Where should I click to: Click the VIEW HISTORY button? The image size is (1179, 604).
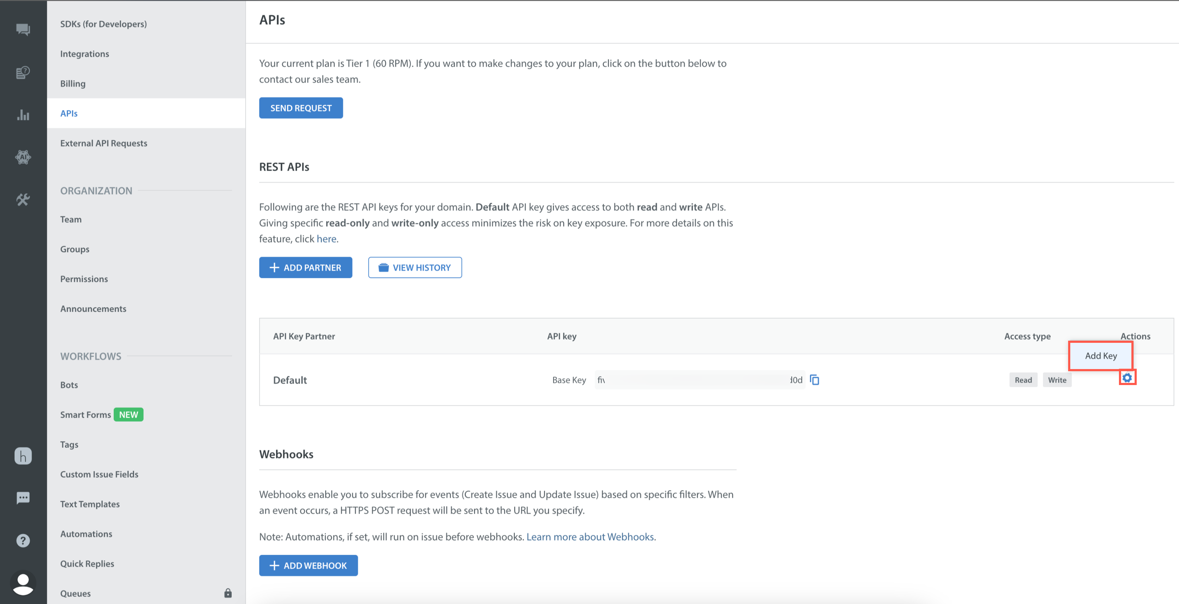(415, 268)
